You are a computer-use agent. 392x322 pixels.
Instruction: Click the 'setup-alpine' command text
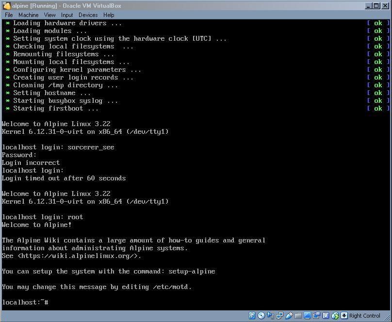(x=192, y=271)
